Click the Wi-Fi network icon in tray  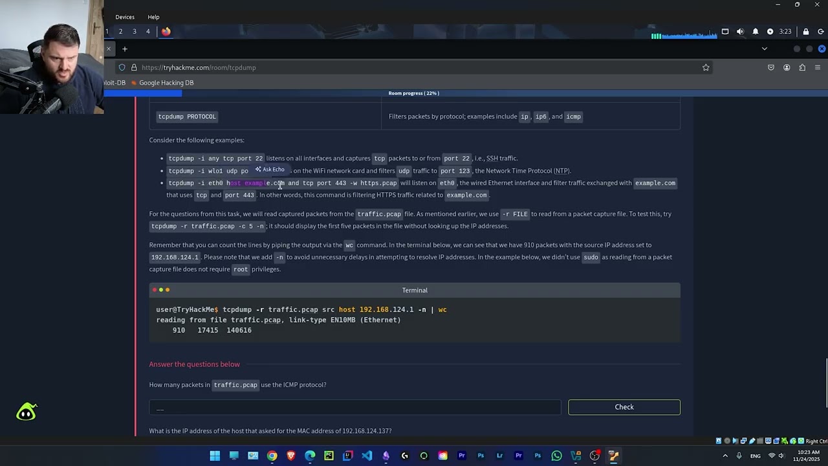(x=771, y=456)
